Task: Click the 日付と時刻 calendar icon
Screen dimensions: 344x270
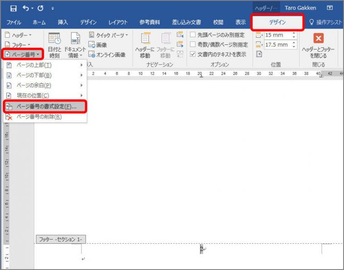Action: click(54, 39)
